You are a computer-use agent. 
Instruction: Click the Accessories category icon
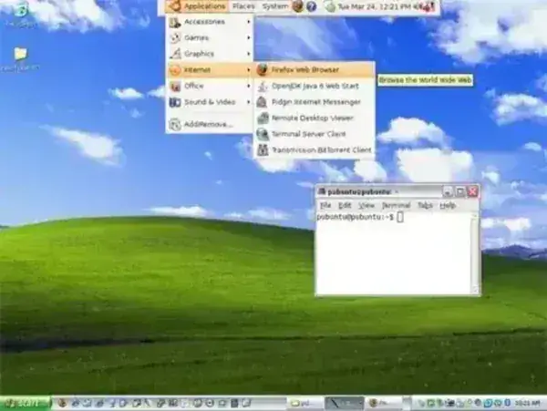[175, 22]
